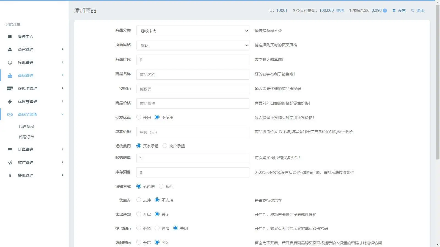Select the 商家管理 user icon in sidebar

point(10,49)
